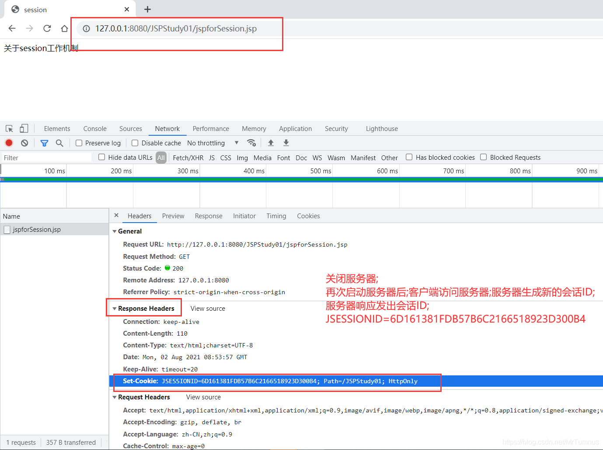
Task: Enable Disable cache checkbox
Action: click(135, 143)
